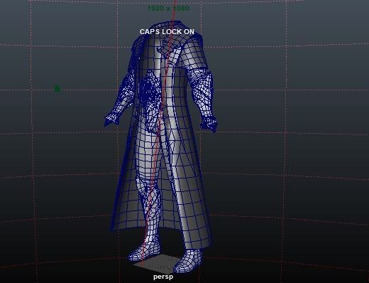Select the boot mesh beneath the coat hem
369x283 pixels.
(x=189, y=261)
